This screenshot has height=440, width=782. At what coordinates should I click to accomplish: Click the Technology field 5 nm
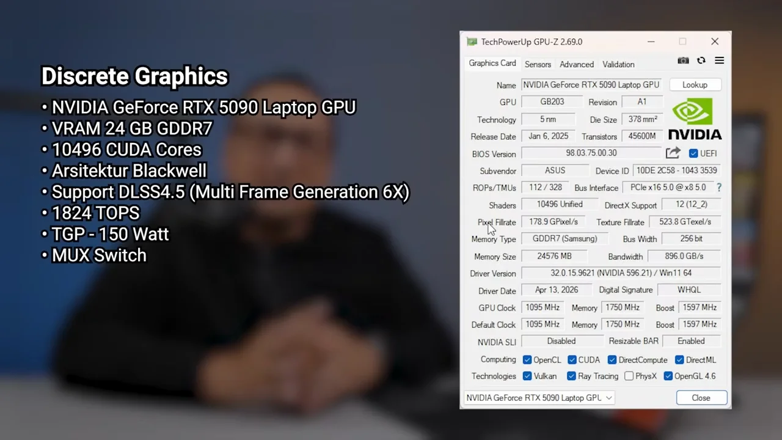click(548, 119)
